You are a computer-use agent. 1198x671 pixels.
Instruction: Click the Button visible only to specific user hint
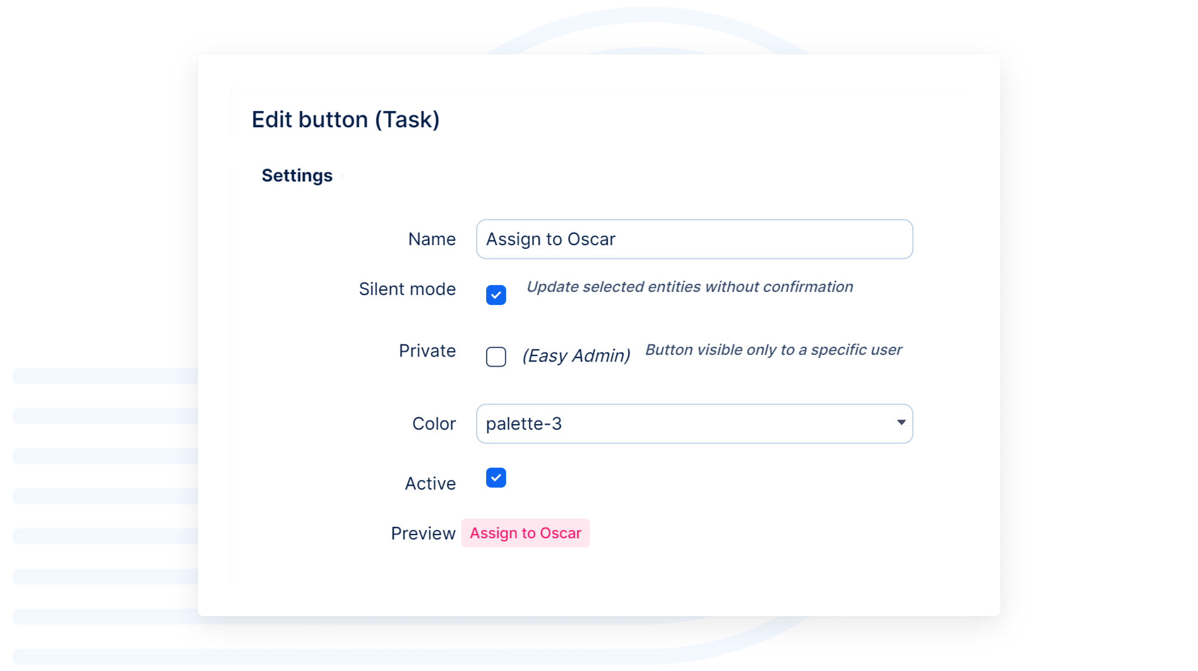pyautogui.click(x=773, y=350)
